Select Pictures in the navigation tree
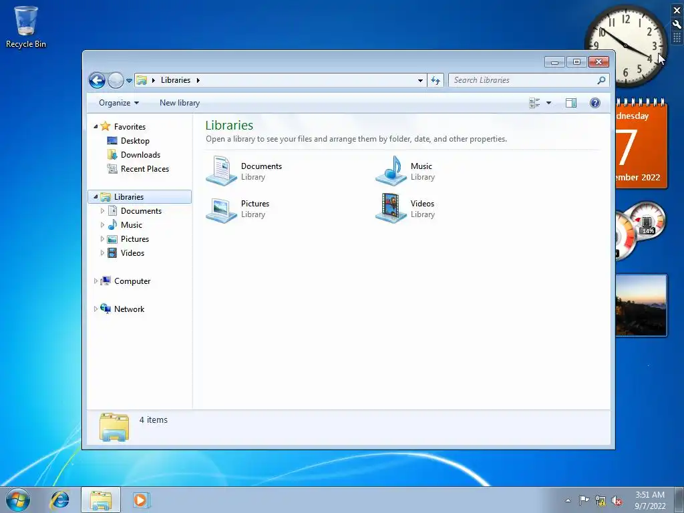Screen dimensions: 684x513 [x=135, y=239]
